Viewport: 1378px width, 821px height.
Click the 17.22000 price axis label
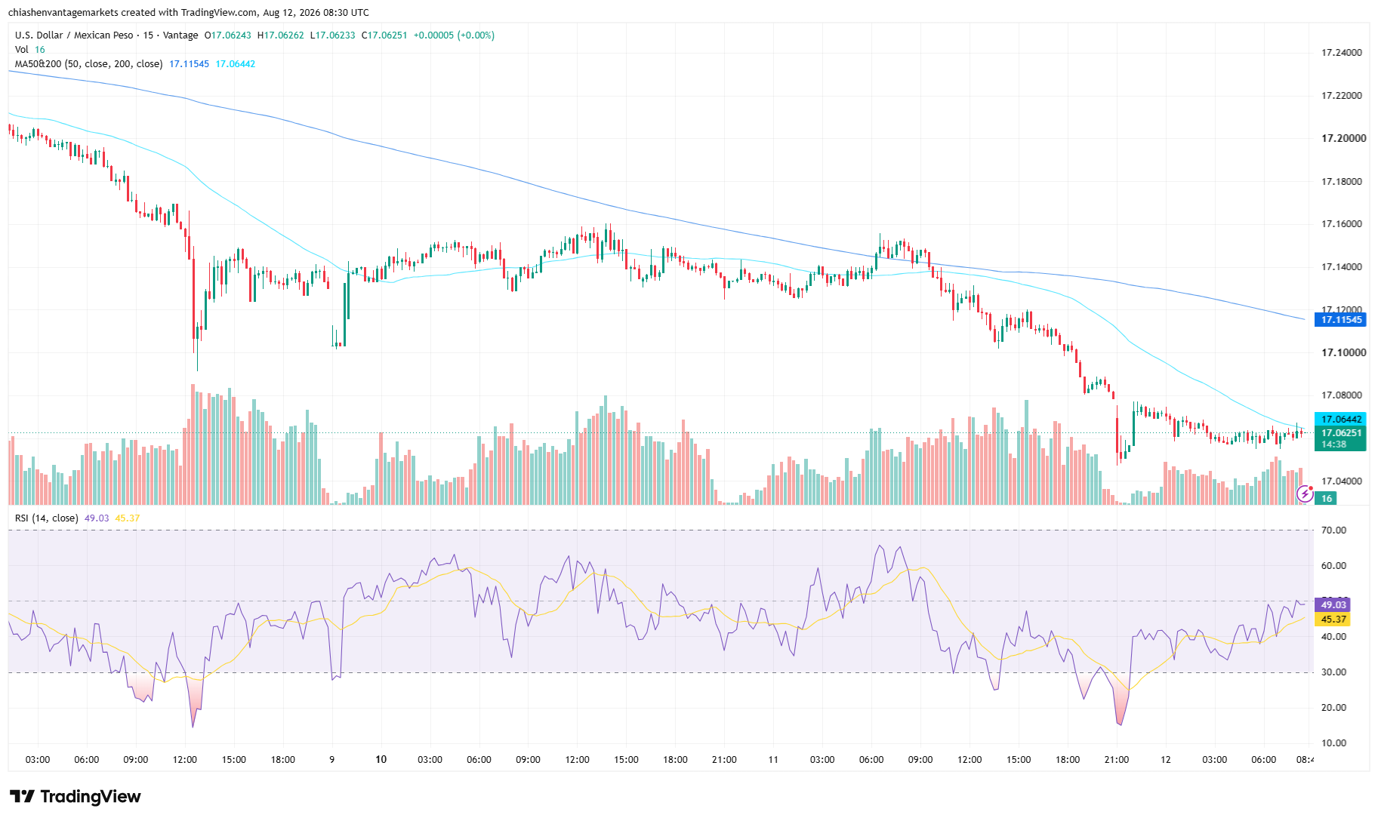pos(1341,96)
